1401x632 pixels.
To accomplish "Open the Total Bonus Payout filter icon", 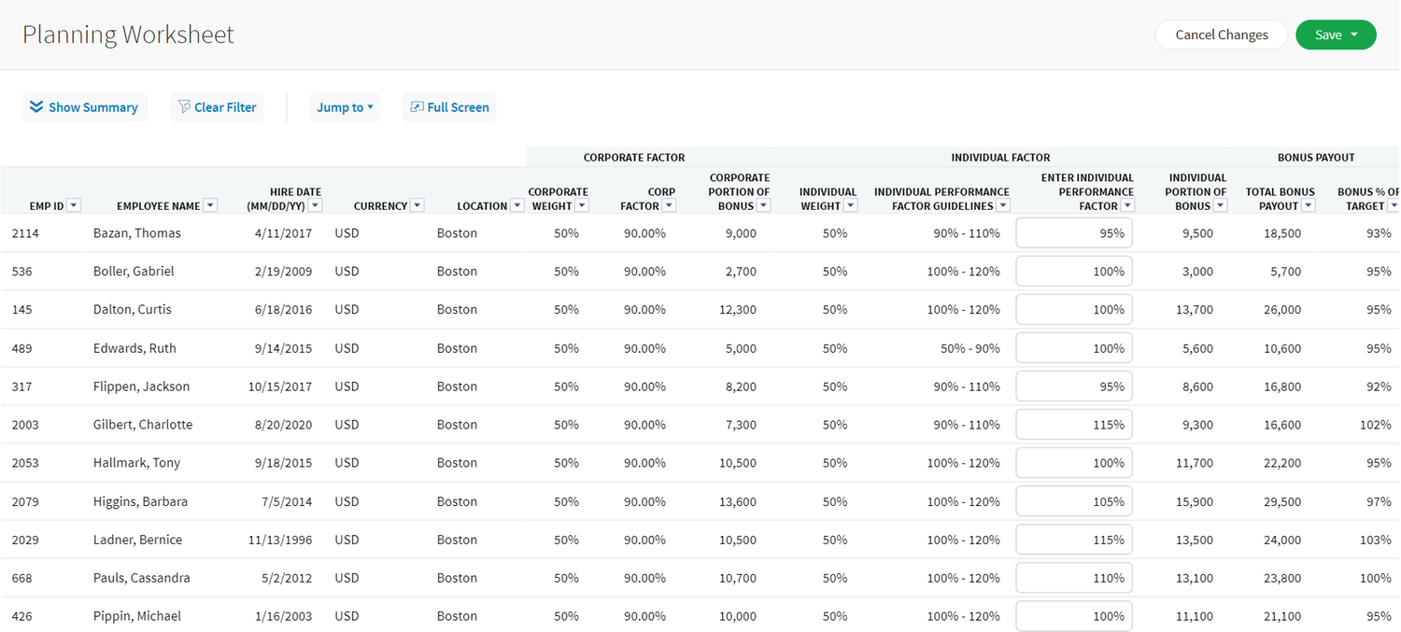I will [x=1309, y=205].
